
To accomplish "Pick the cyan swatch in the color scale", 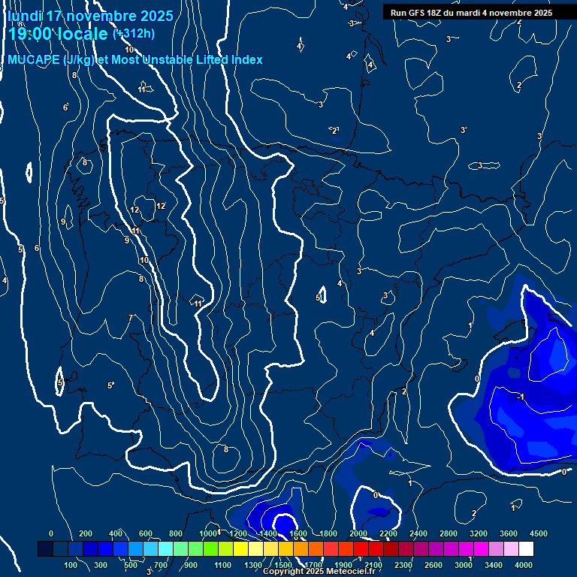I will click(x=165, y=548).
